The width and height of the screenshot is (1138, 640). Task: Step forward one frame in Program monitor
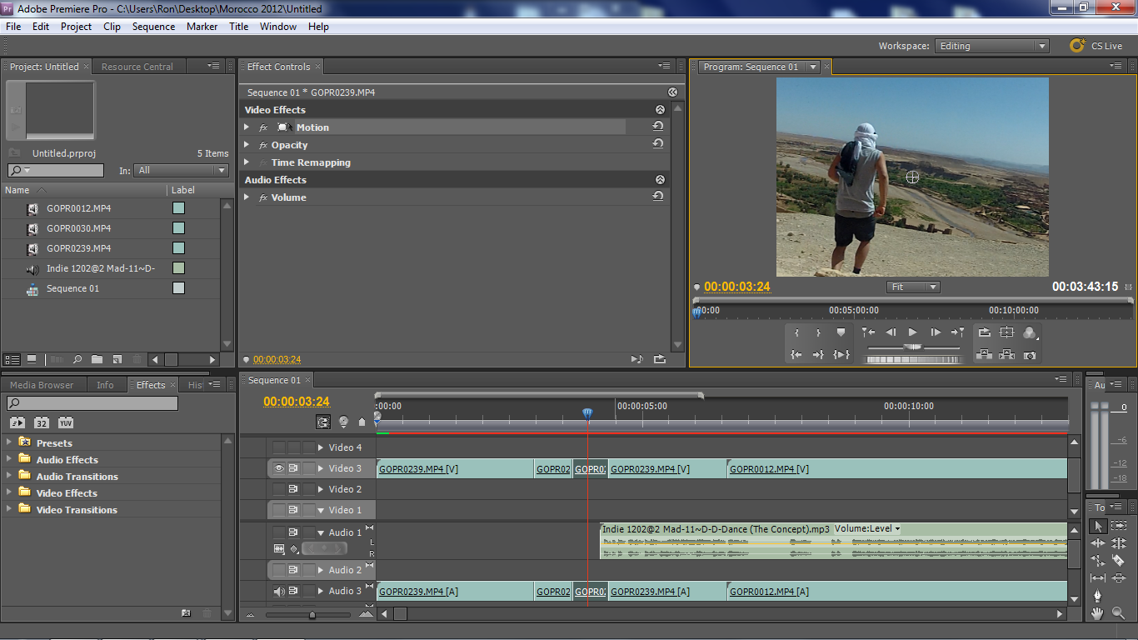coord(935,332)
